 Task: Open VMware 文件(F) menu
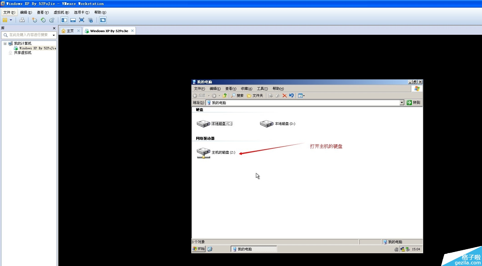pyautogui.click(x=9, y=12)
